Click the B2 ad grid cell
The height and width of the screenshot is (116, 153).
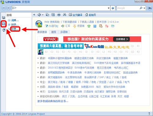[x=46, y=52]
